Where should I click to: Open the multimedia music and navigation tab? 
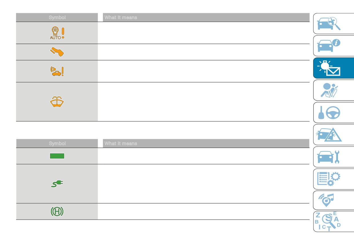333,200
